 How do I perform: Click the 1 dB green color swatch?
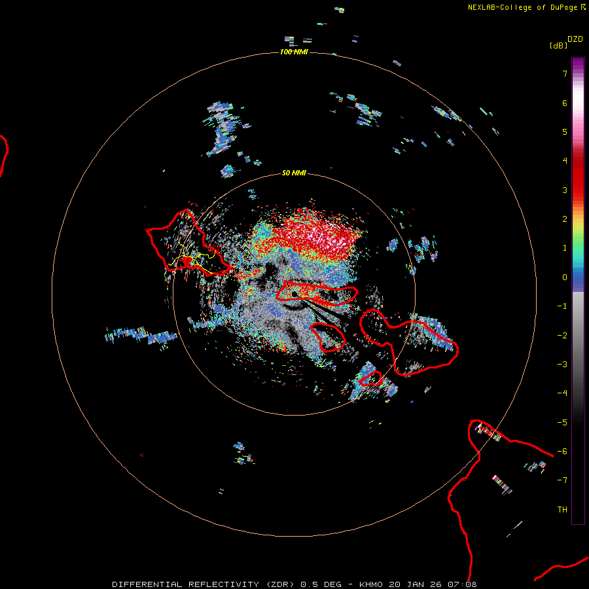pos(578,248)
